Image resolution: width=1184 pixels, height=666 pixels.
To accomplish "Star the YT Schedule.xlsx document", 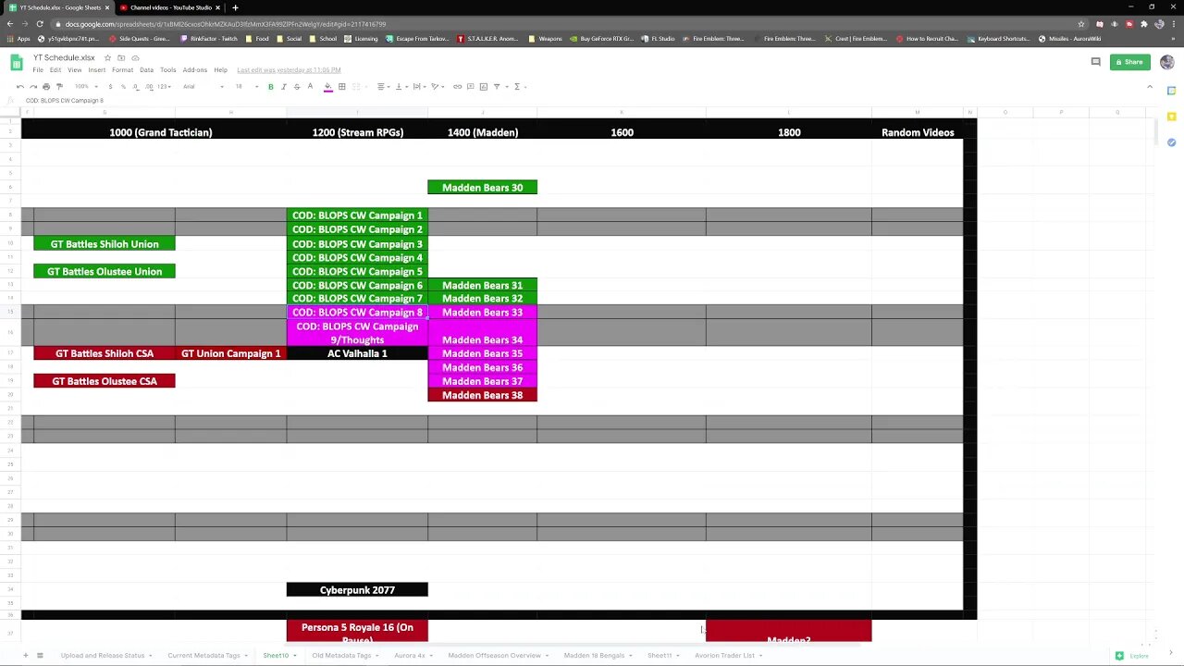I will point(107,58).
